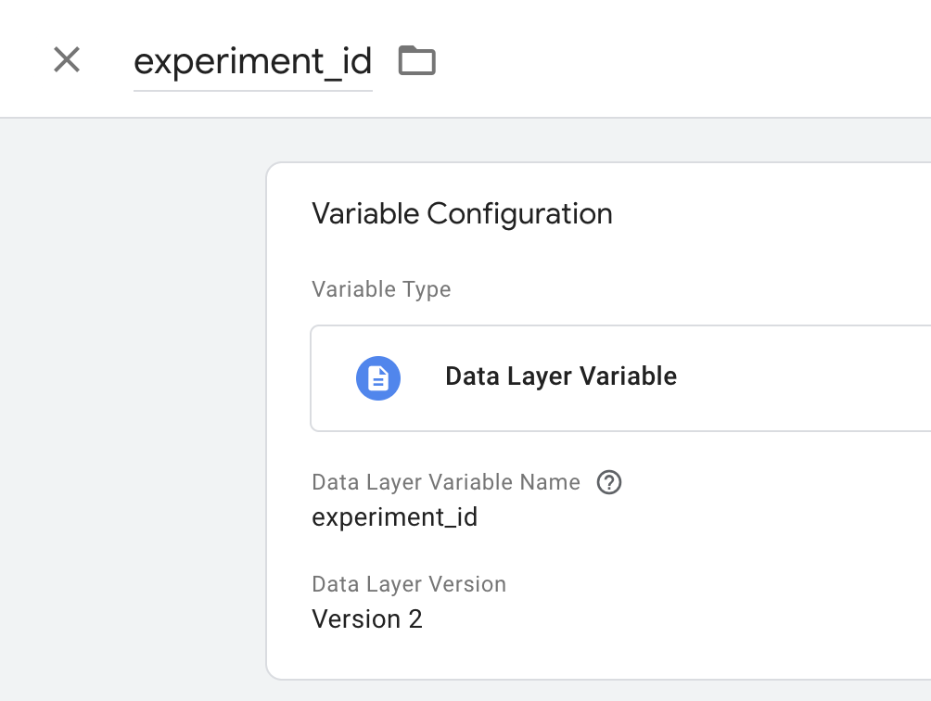Click the Data Layer Variable label text
The image size is (931, 701).
coord(561,377)
